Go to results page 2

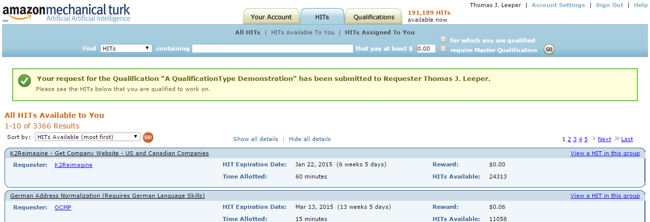click(569, 139)
